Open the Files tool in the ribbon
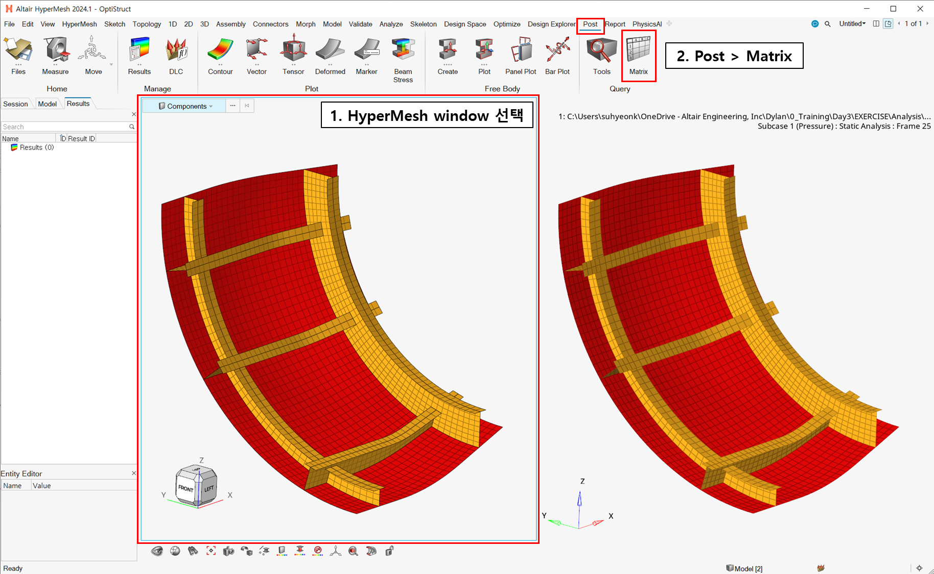The height and width of the screenshot is (574, 934). point(18,56)
